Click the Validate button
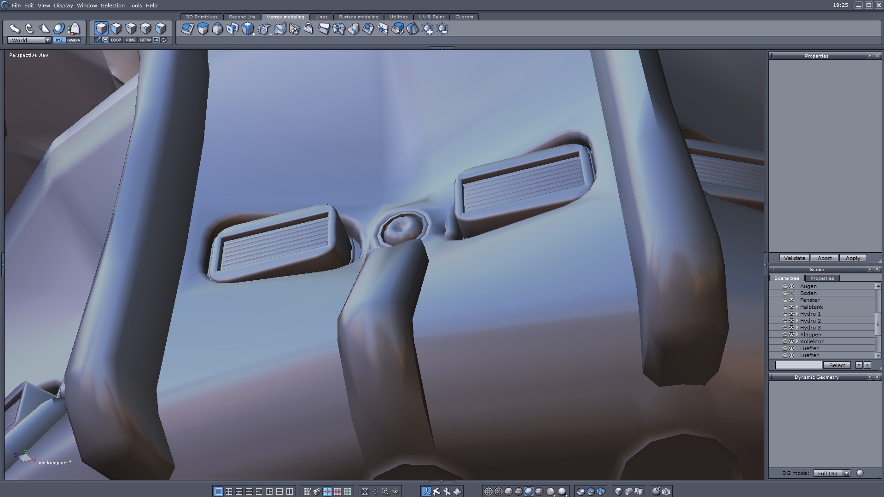The height and width of the screenshot is (497, 884). coord(794,258)
